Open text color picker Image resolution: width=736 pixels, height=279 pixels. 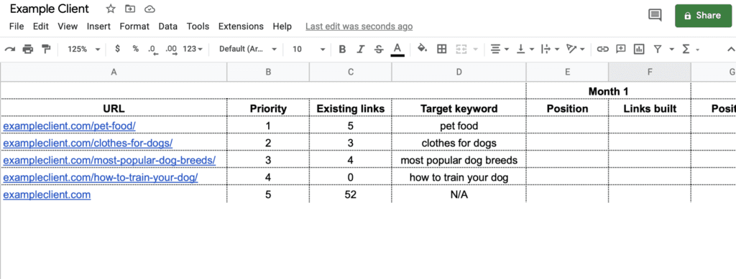(397, 49)
